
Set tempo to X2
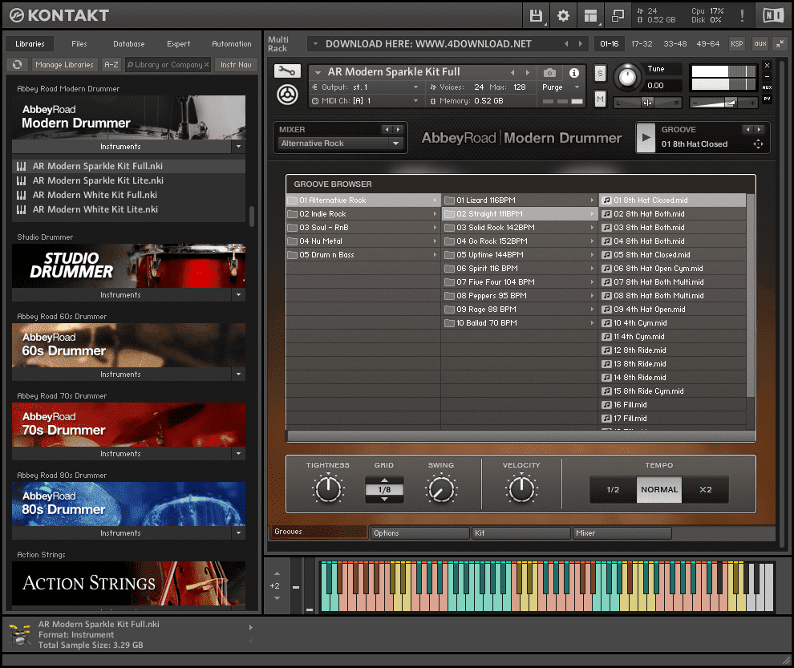point(706,490)
